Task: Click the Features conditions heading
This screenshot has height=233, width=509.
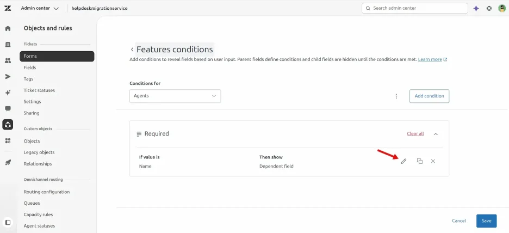Action: coord(175,50)
